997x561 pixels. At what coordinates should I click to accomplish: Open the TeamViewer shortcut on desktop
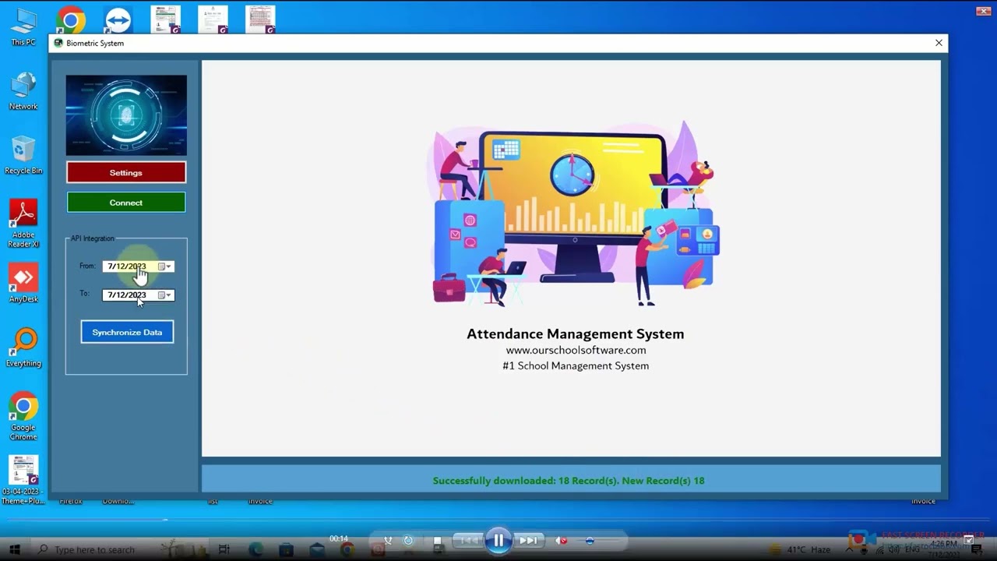coord(118,20)
